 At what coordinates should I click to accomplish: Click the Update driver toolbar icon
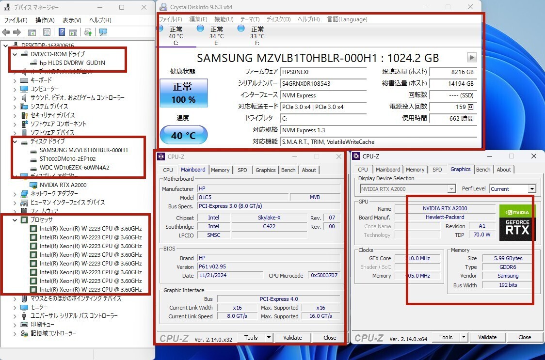click(x=88, y=32)
